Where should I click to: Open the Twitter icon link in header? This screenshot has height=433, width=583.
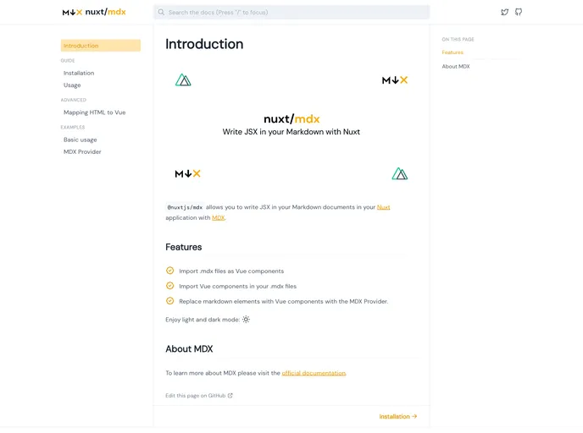click(x=504, y=12)
